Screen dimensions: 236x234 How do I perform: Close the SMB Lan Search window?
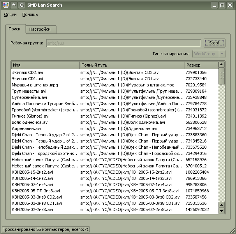230,5
